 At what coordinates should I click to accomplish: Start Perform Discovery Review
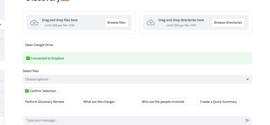click(45, 102)
